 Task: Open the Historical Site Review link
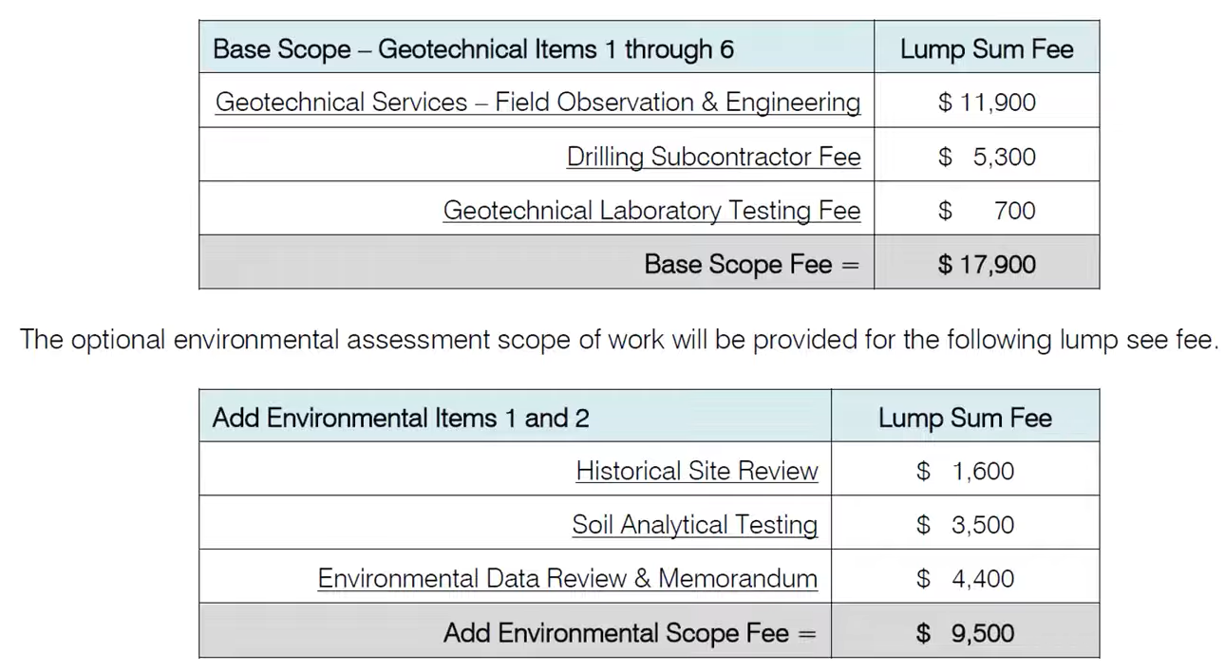pos(696,471)
